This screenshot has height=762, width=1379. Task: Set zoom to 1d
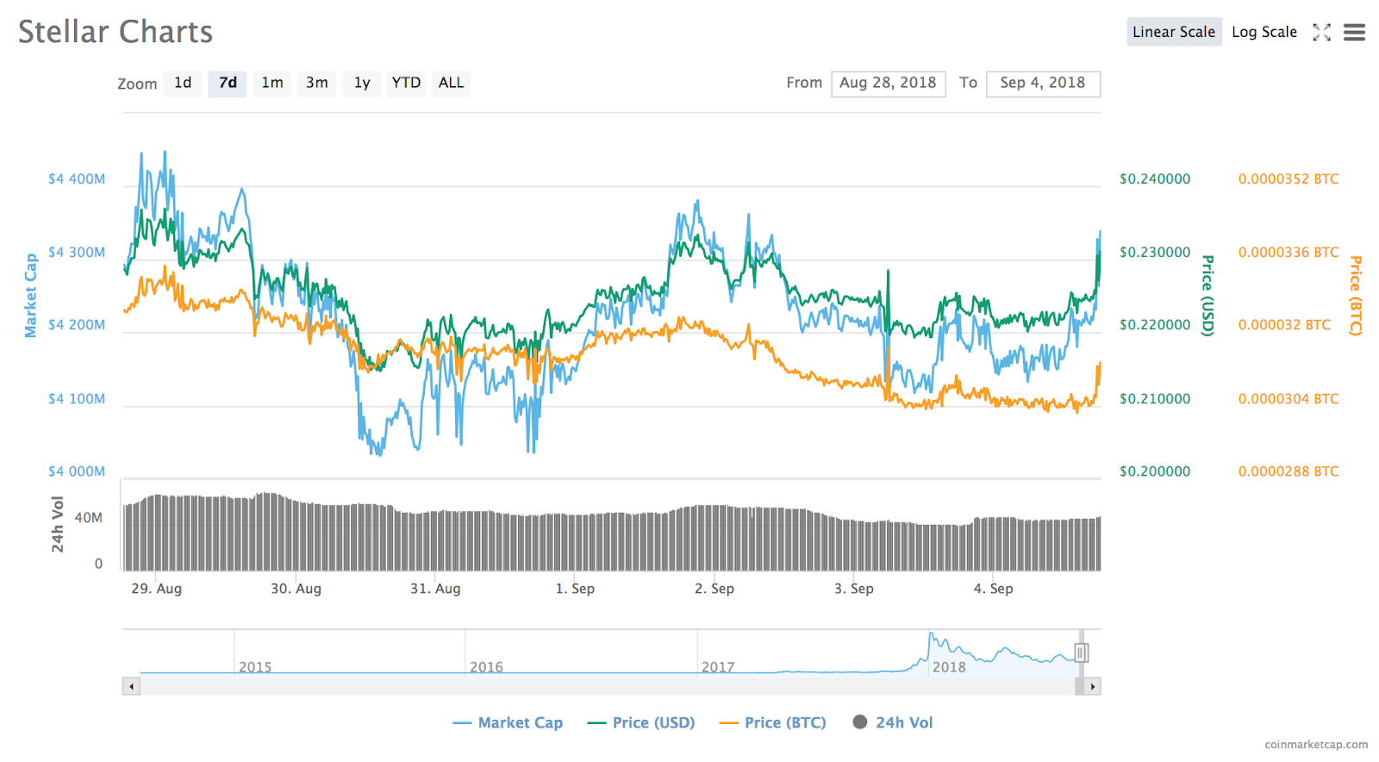point(183,83)
